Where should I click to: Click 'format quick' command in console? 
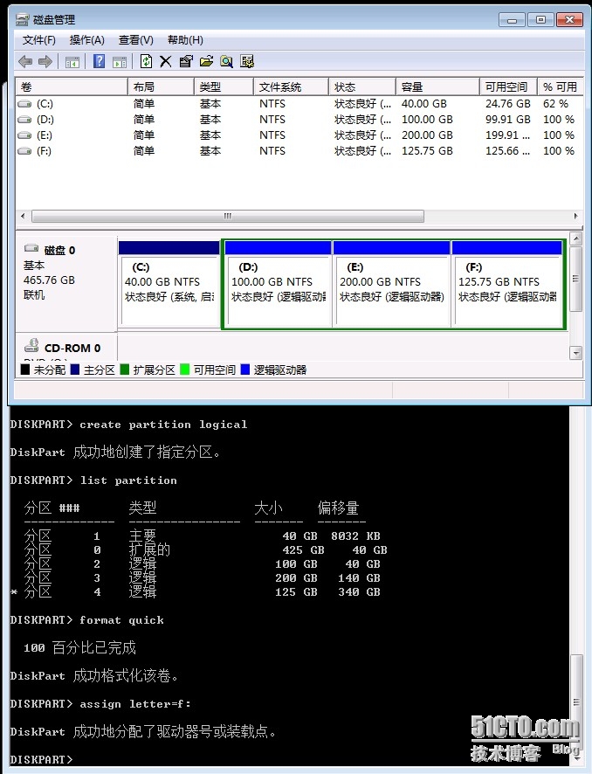tap(122, 620)
